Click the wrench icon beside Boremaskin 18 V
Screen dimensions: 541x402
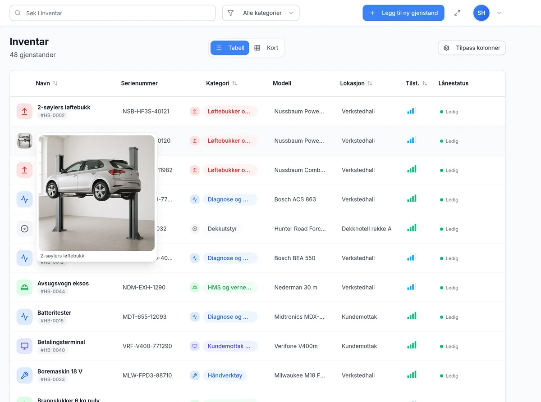tap(24, 375)
